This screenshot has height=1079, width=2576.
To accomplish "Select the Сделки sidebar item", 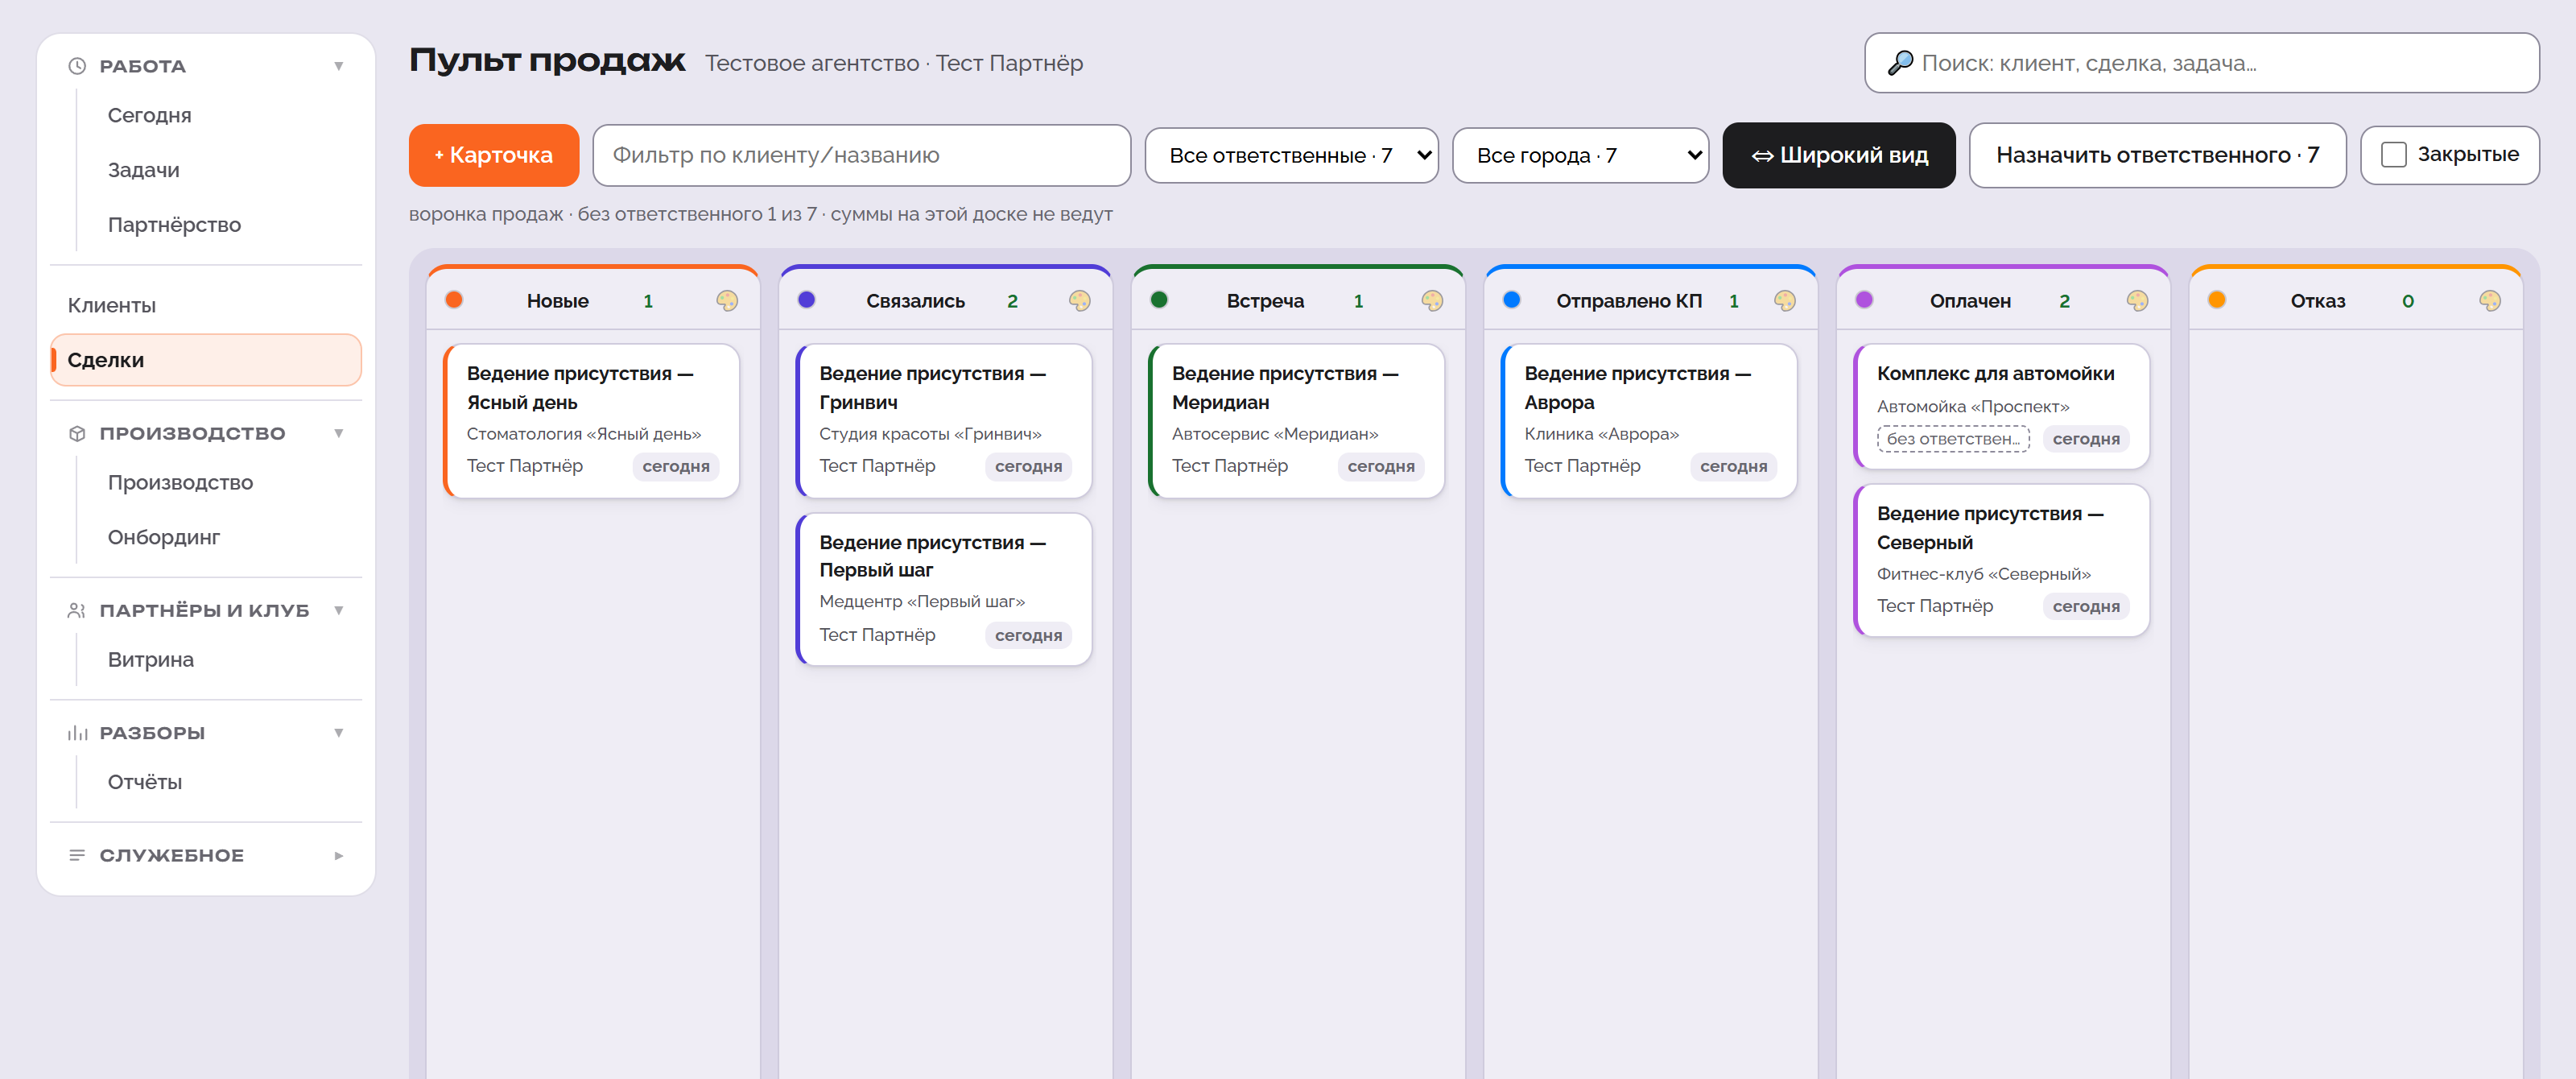I will [x=206, y=360].
